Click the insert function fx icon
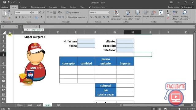 (x=36, y=27)
